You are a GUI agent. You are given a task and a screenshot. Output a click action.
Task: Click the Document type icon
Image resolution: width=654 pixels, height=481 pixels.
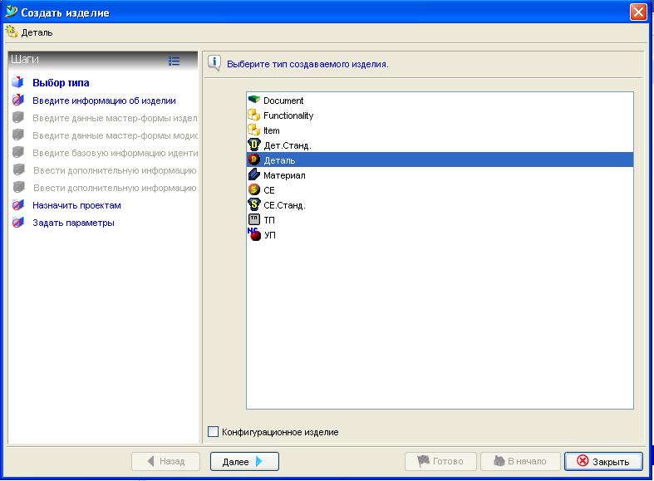coord(254,100)
